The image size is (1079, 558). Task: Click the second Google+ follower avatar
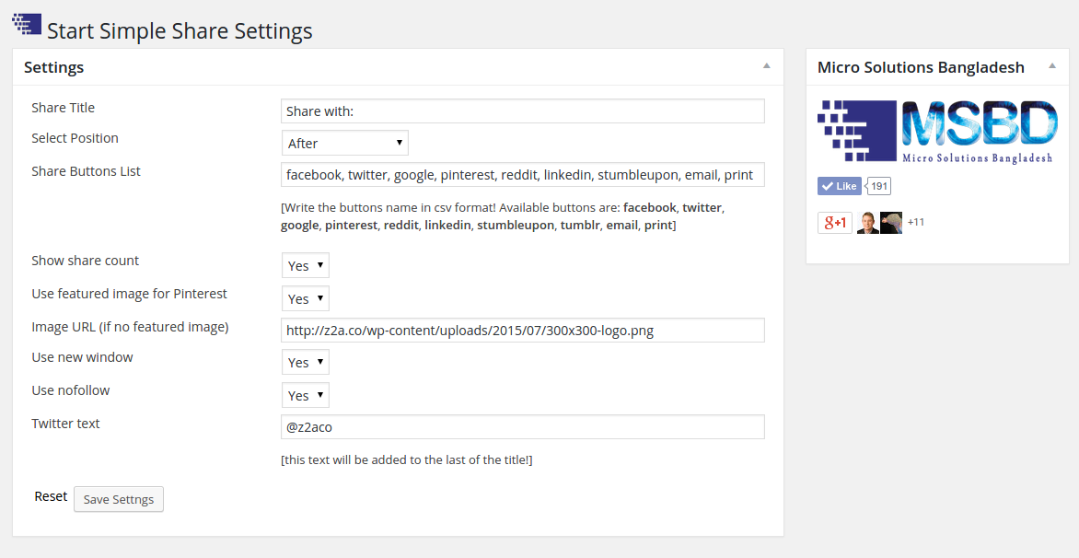tap(891, 222)
